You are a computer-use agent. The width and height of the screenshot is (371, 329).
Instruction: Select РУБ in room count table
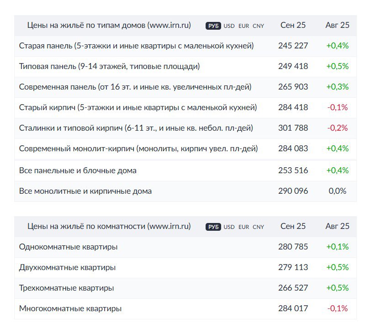click(x=213, y=227)
